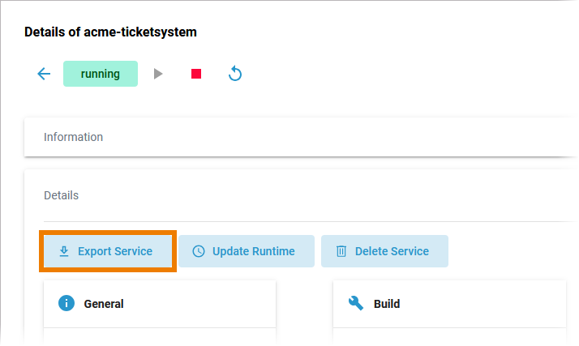Select the General card heading

pyautogui.click(x=104, y=304)
